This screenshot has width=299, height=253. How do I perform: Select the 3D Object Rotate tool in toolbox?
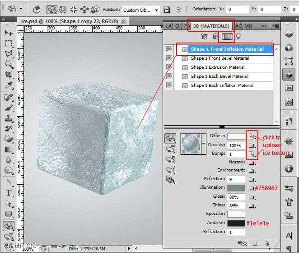point(8,226)
